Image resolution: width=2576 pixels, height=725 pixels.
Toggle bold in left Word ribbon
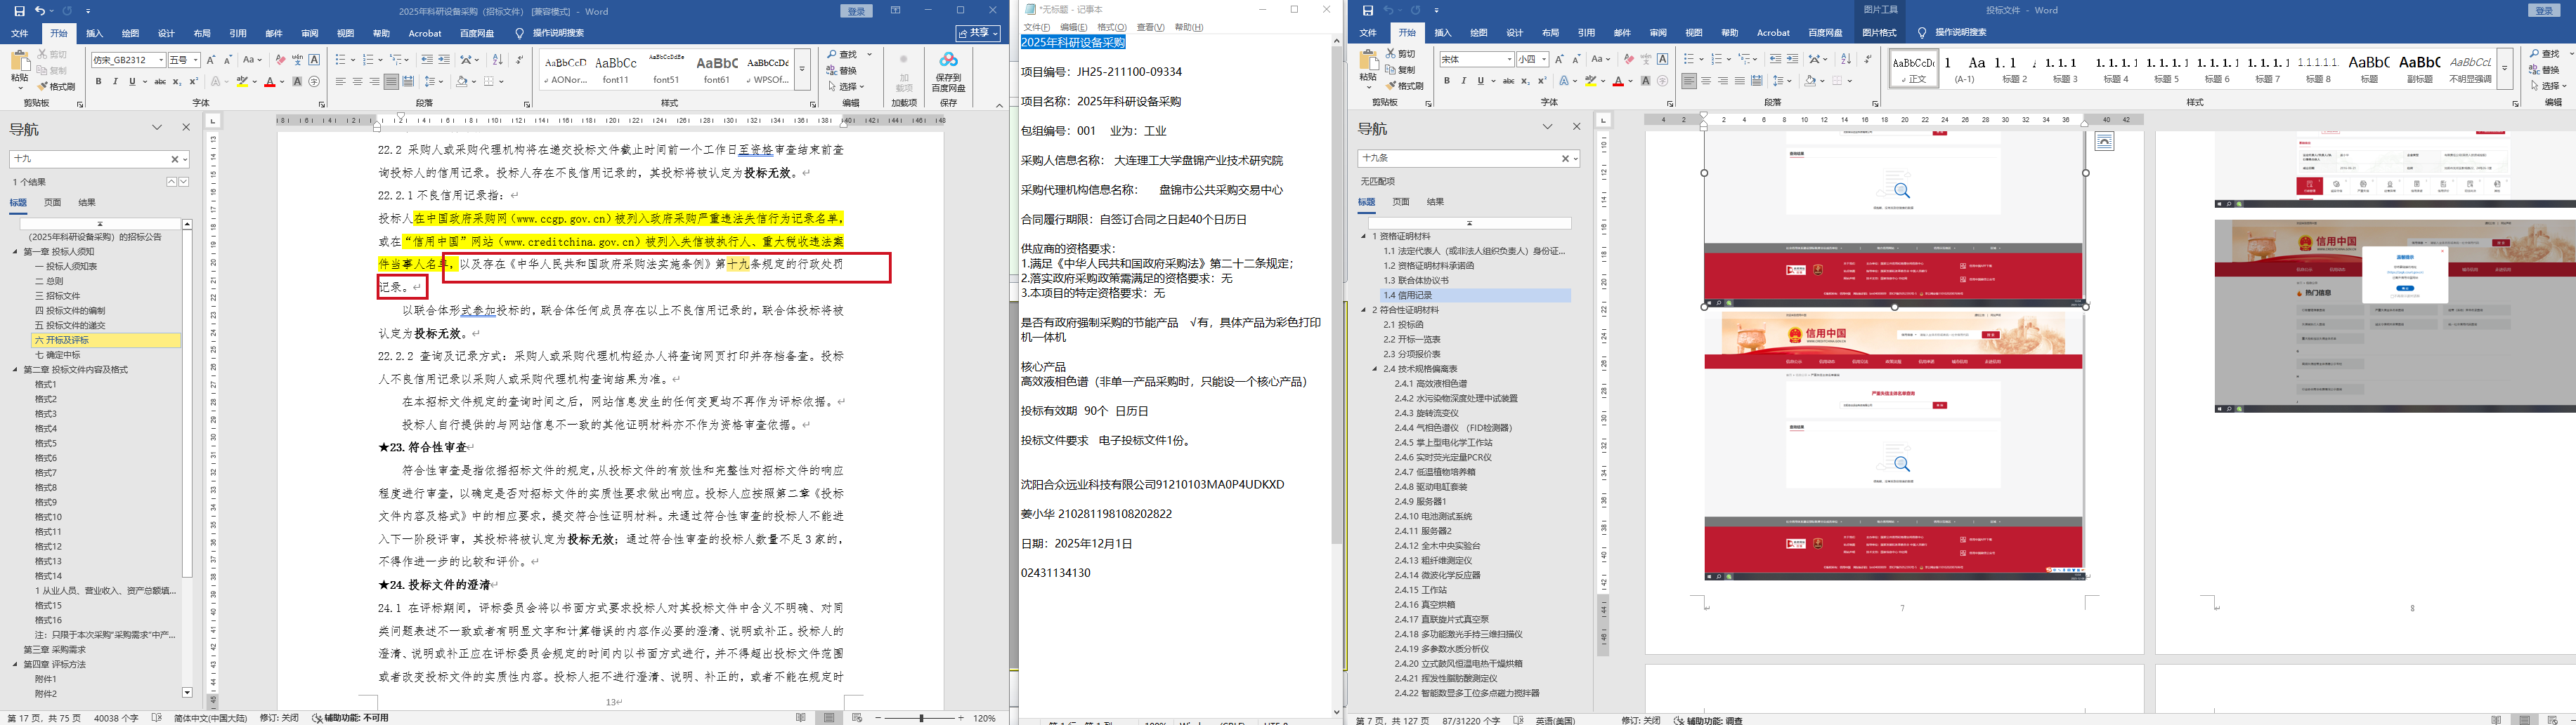(x=98, y=82)
